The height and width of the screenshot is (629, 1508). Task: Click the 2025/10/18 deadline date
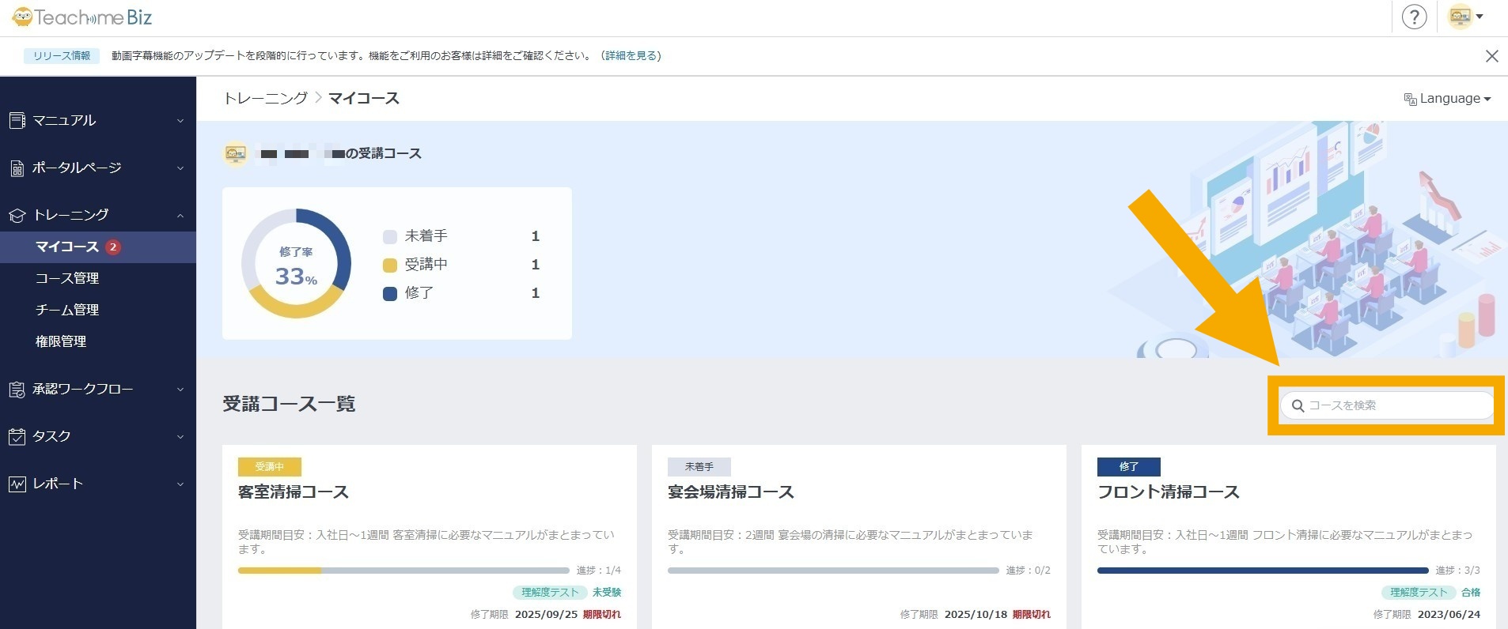[x=976, y=614]
